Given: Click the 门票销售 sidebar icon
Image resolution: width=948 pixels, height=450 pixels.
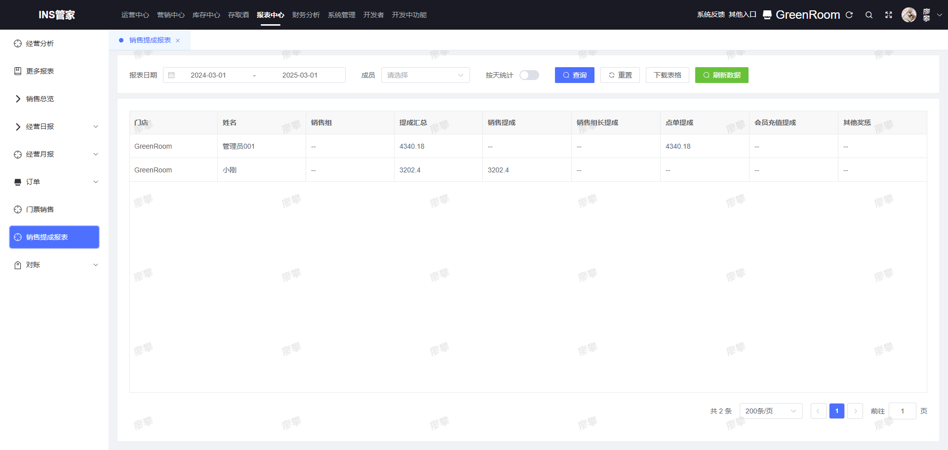Looking at the screenshot, I should pyautogui.click(x=18, y=209).
